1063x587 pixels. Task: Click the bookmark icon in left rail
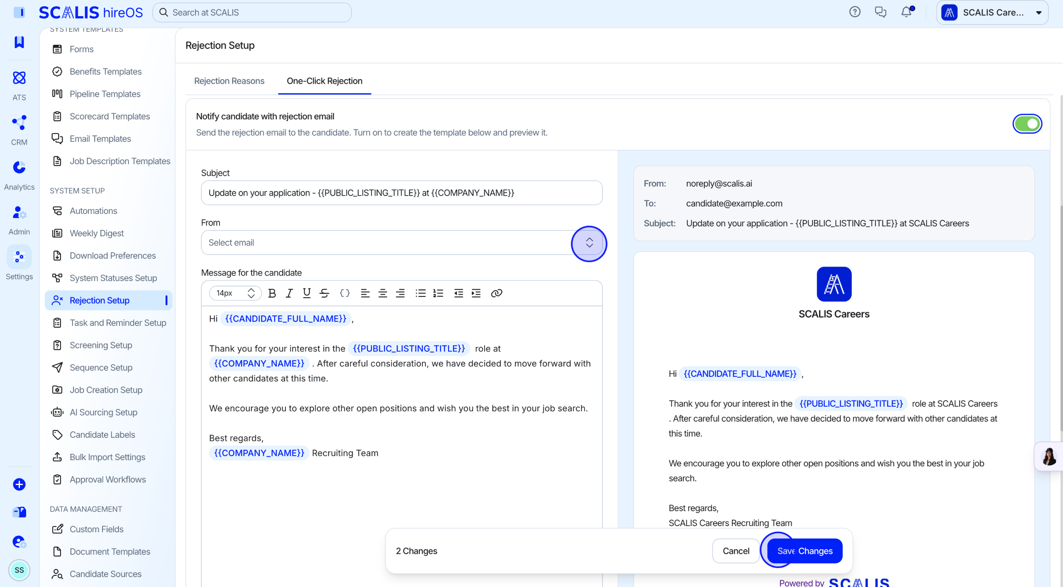(19, 42)
